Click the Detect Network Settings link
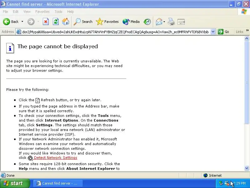This screenshot has height=188, width=250. (x=56, y=158)
